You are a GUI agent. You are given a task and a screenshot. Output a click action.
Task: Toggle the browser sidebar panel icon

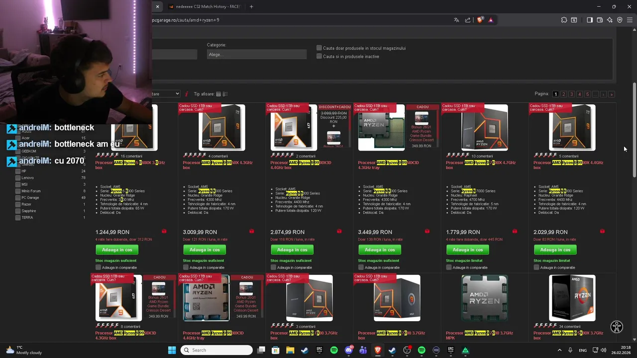click(590, 20)
